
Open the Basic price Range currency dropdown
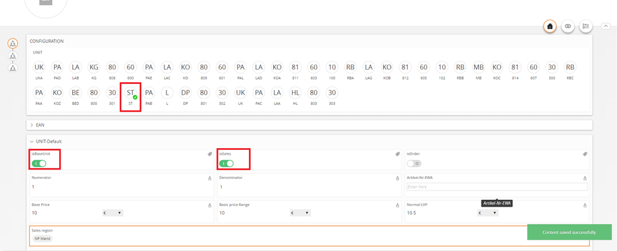[300, 213]
